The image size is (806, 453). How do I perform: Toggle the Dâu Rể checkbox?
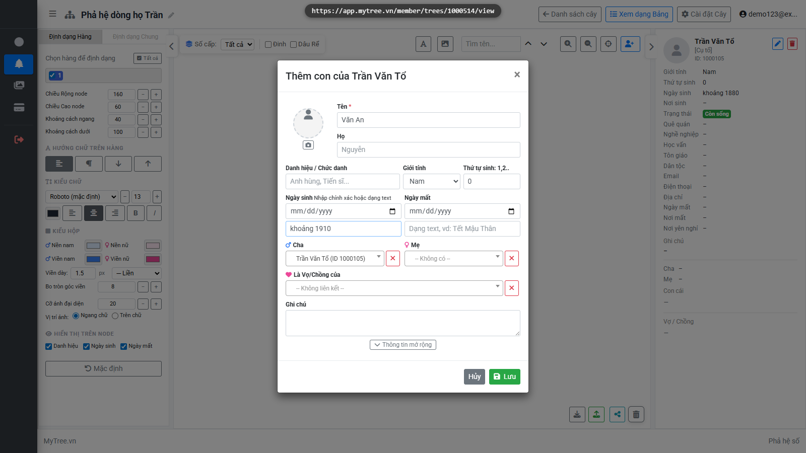pos(294,44)
